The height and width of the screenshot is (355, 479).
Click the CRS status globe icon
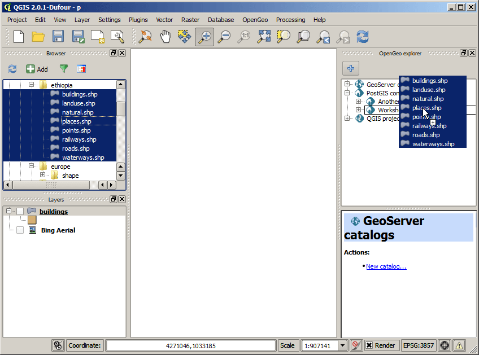point(445,345)
